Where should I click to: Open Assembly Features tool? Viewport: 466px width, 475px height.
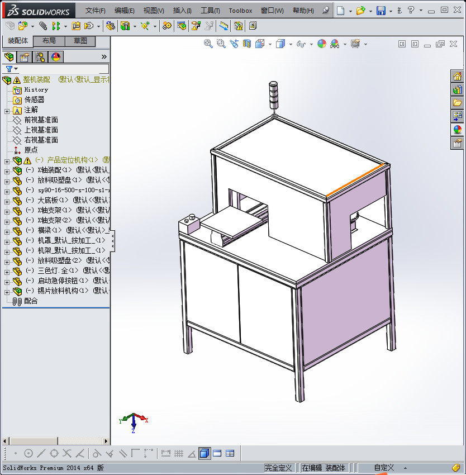click(125, 26)
